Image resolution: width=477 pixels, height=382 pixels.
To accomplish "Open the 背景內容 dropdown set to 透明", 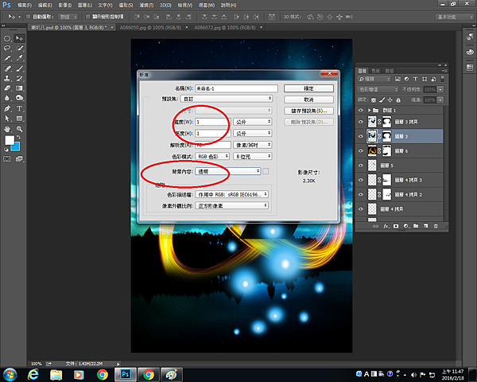I will tap(227, 171).
